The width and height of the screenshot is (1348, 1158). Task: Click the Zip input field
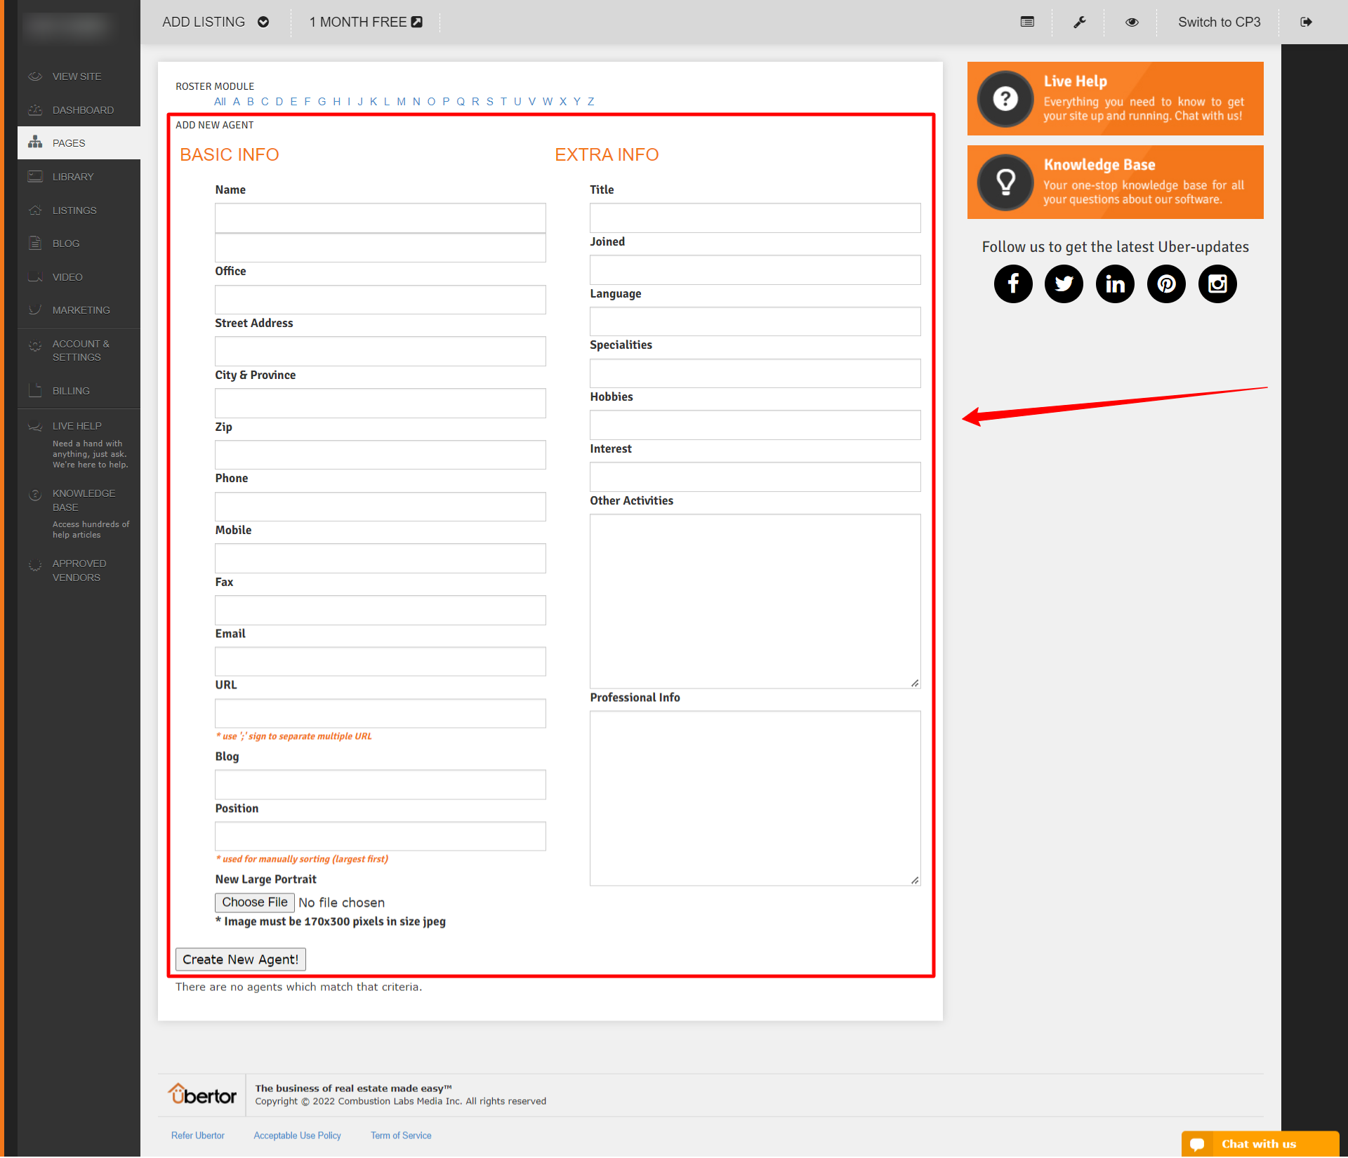(x=381, y=455)
